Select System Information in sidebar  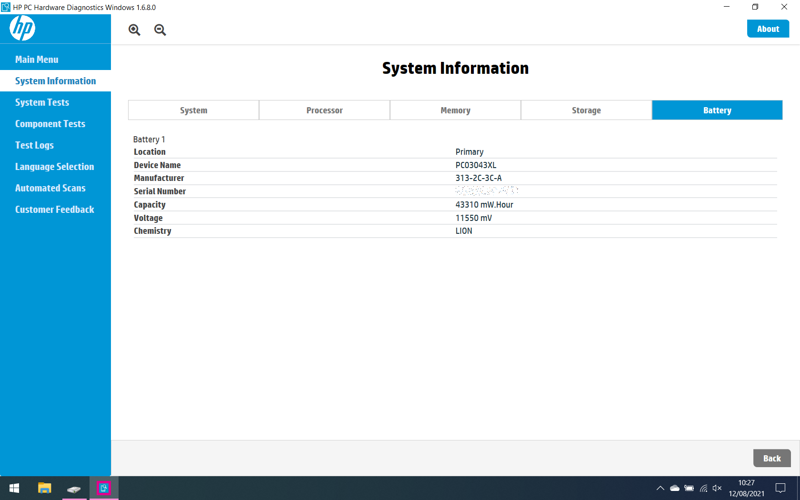pyautogui.click(x=55, y=81)
